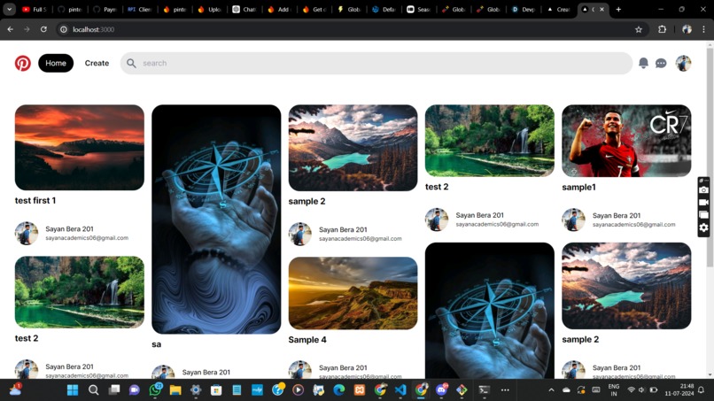Open the Create page

pyautogui.click(x=97, y=63)
